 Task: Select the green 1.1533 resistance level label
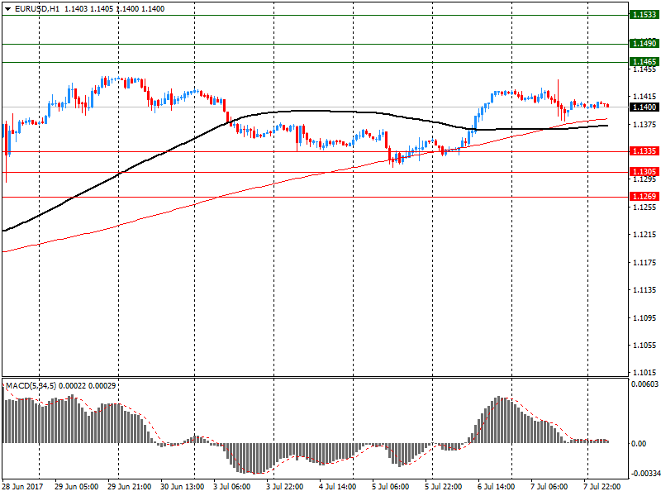644,15
